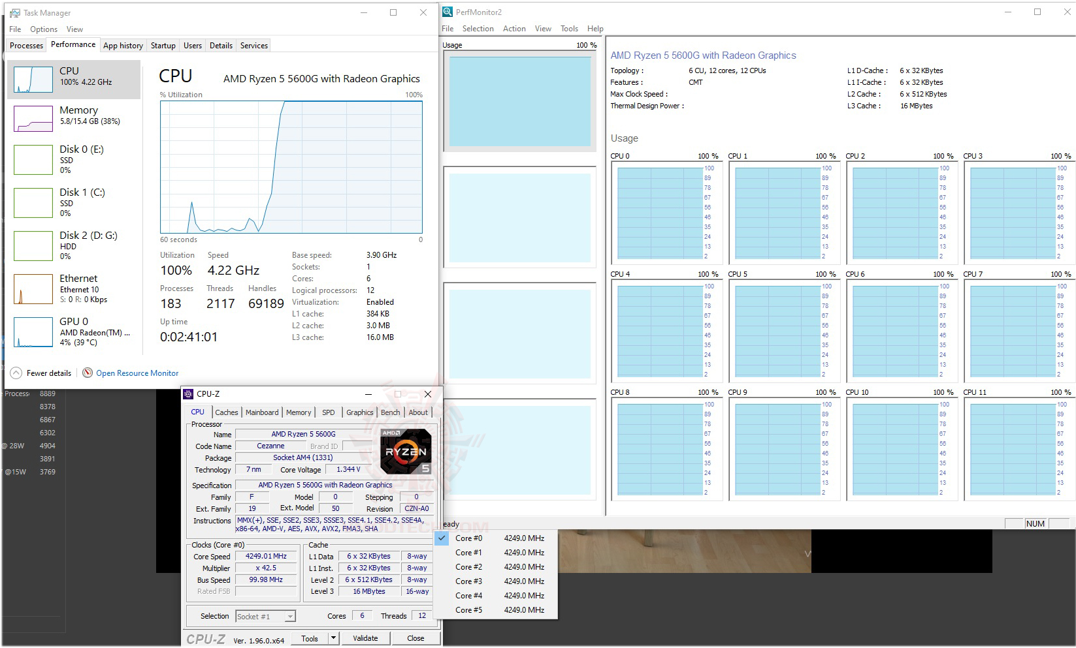1076x648 pixels.
Task: Switch to the Processes tab
Action: [27, 46]
